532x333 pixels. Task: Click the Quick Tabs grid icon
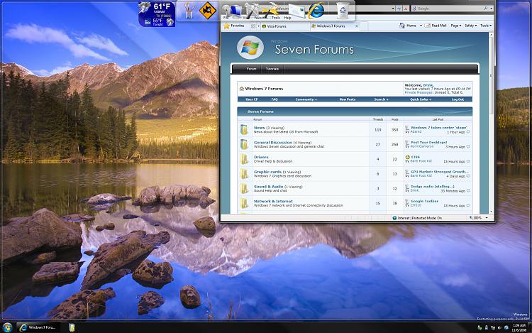[253, 26]
